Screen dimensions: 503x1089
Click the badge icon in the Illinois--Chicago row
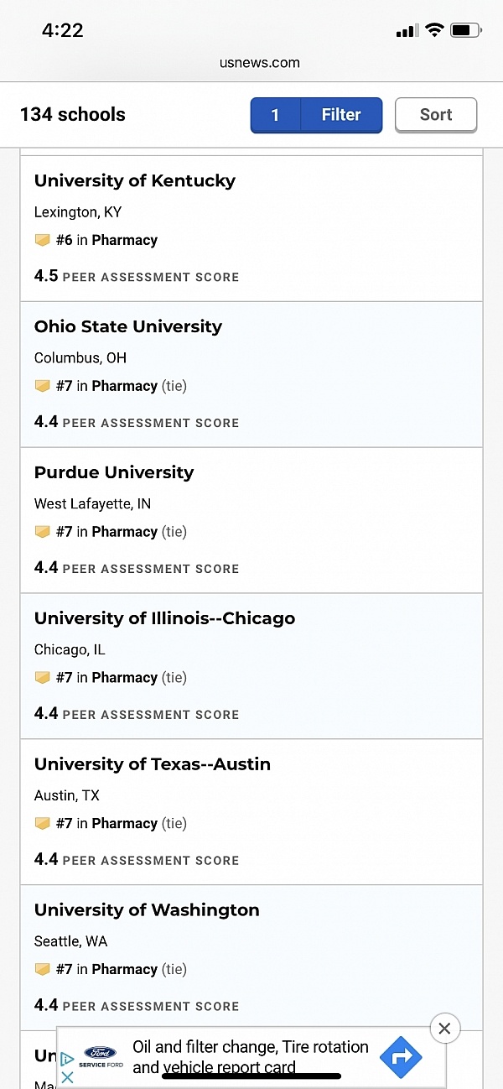[42, 678]
